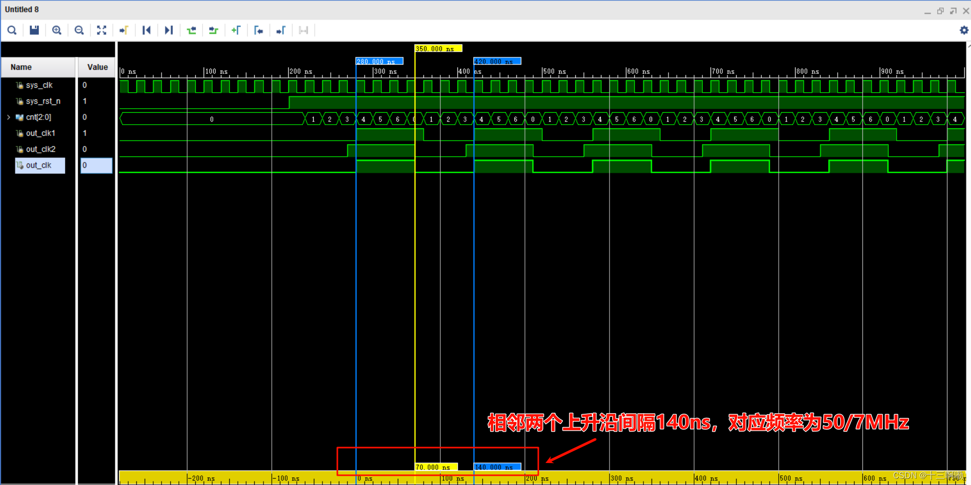Add a new marker at the cursor

pos(236,30)
